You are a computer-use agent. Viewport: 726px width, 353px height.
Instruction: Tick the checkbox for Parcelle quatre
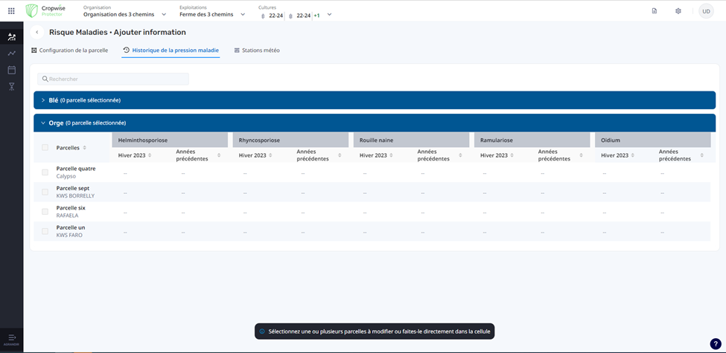(x=45, y=172)
